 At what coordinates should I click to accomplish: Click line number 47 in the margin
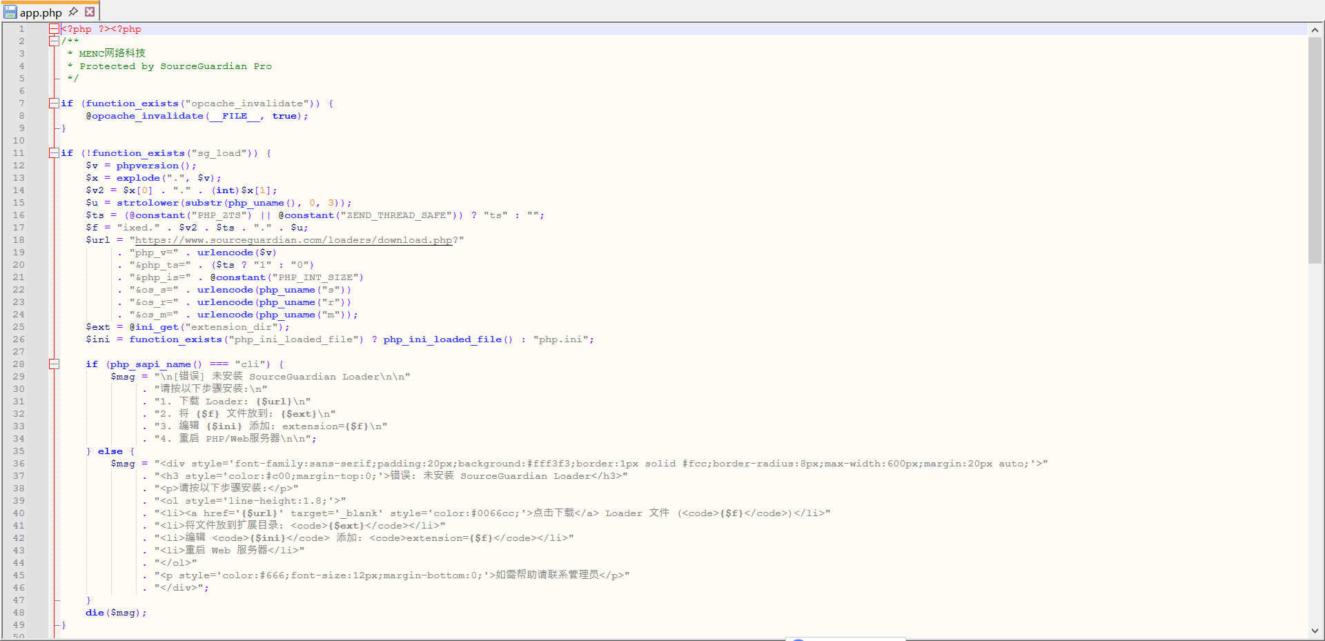click(19, 600)
